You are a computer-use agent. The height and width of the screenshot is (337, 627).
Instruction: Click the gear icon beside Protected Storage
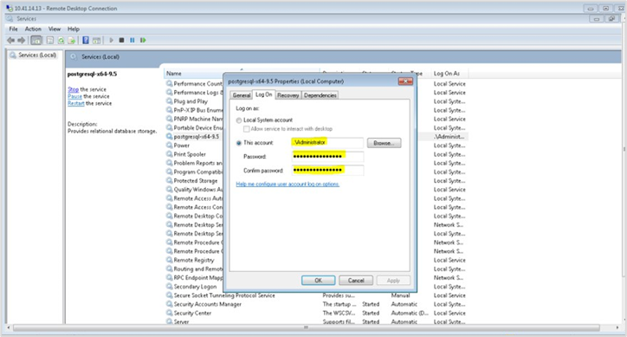[x=170, y=180]
